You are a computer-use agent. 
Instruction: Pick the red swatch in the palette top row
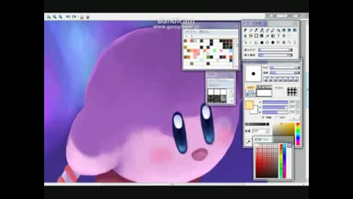point(192,41)
